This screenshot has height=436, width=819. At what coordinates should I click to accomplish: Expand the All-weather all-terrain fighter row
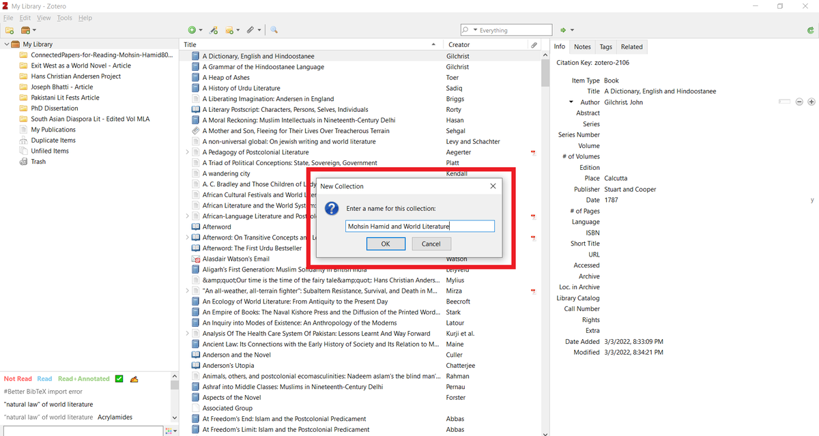pos(188,291)
